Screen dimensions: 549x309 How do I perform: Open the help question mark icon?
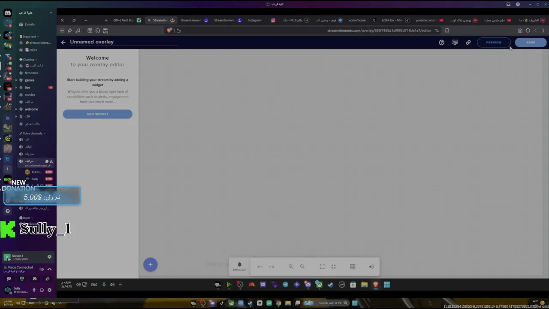[441, 42]
